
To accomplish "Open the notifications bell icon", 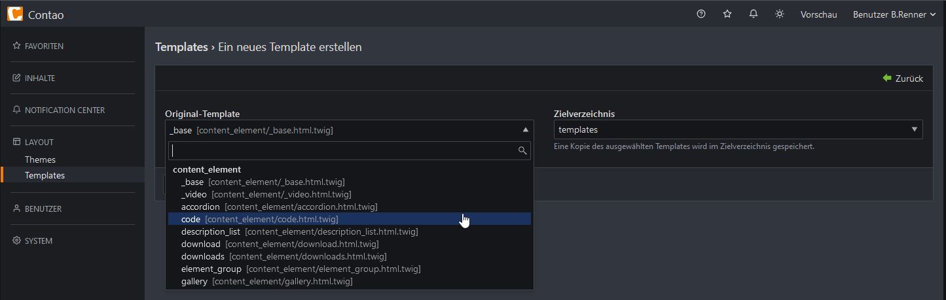I will pyautogui.click(x=754, y=14).
